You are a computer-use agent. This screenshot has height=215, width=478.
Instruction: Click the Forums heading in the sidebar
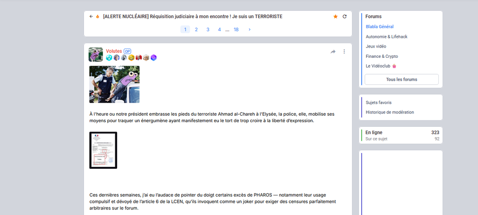pos(373,16)
